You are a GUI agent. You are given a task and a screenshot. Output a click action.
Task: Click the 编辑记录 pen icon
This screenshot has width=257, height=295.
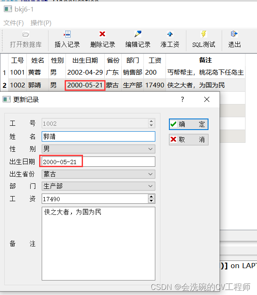coord(138,34)
